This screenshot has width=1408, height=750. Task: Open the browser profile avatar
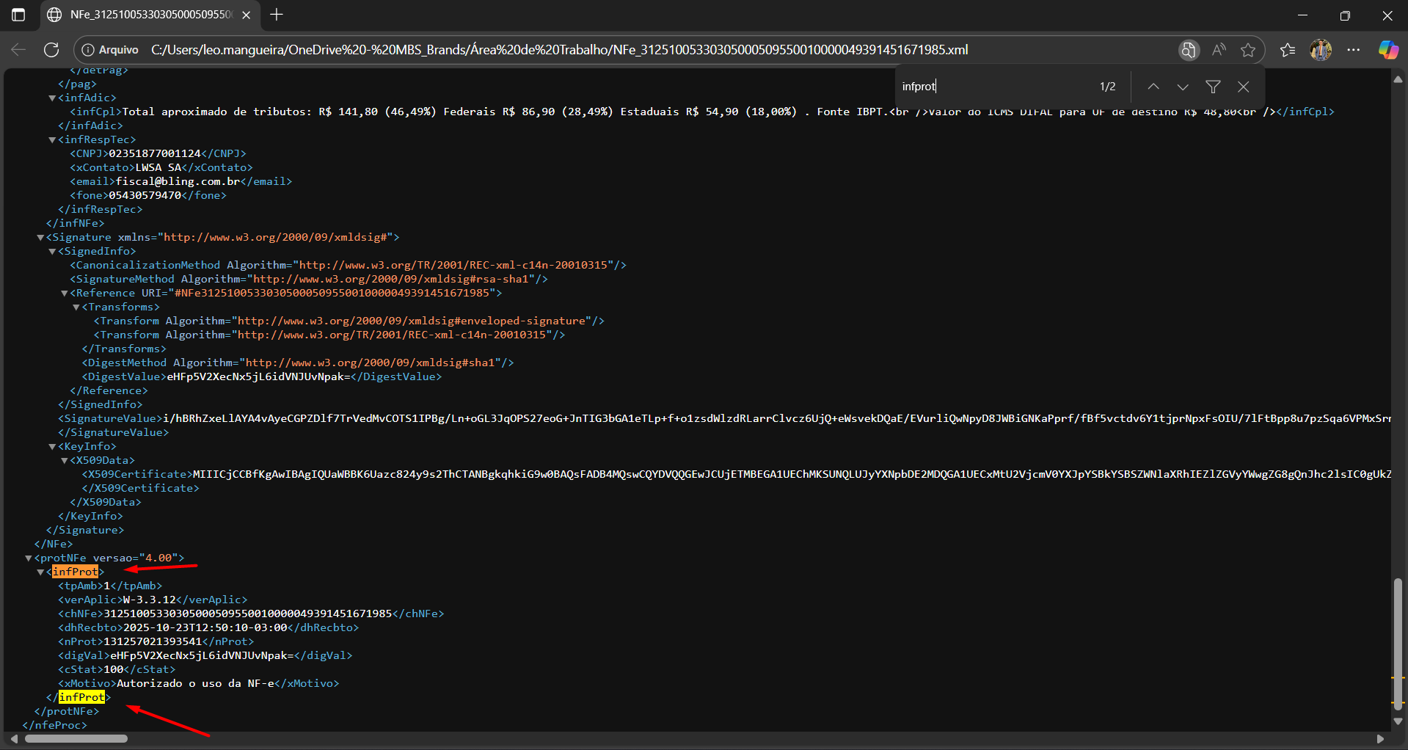[x=1321, y=50]
